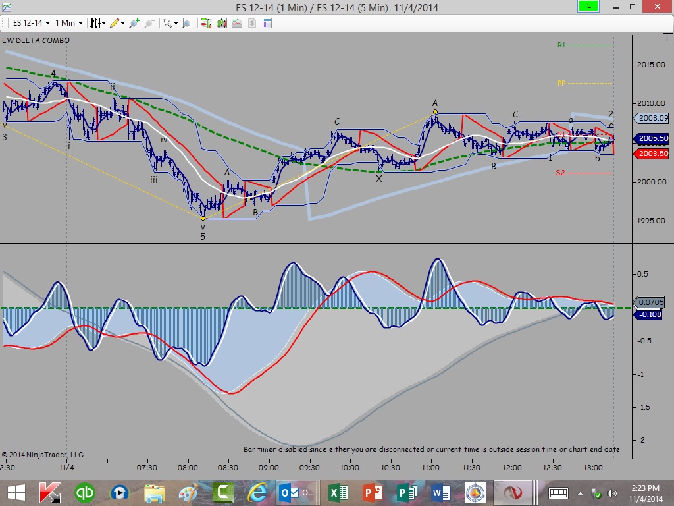Open Word from the taskbar

point(441,493)
